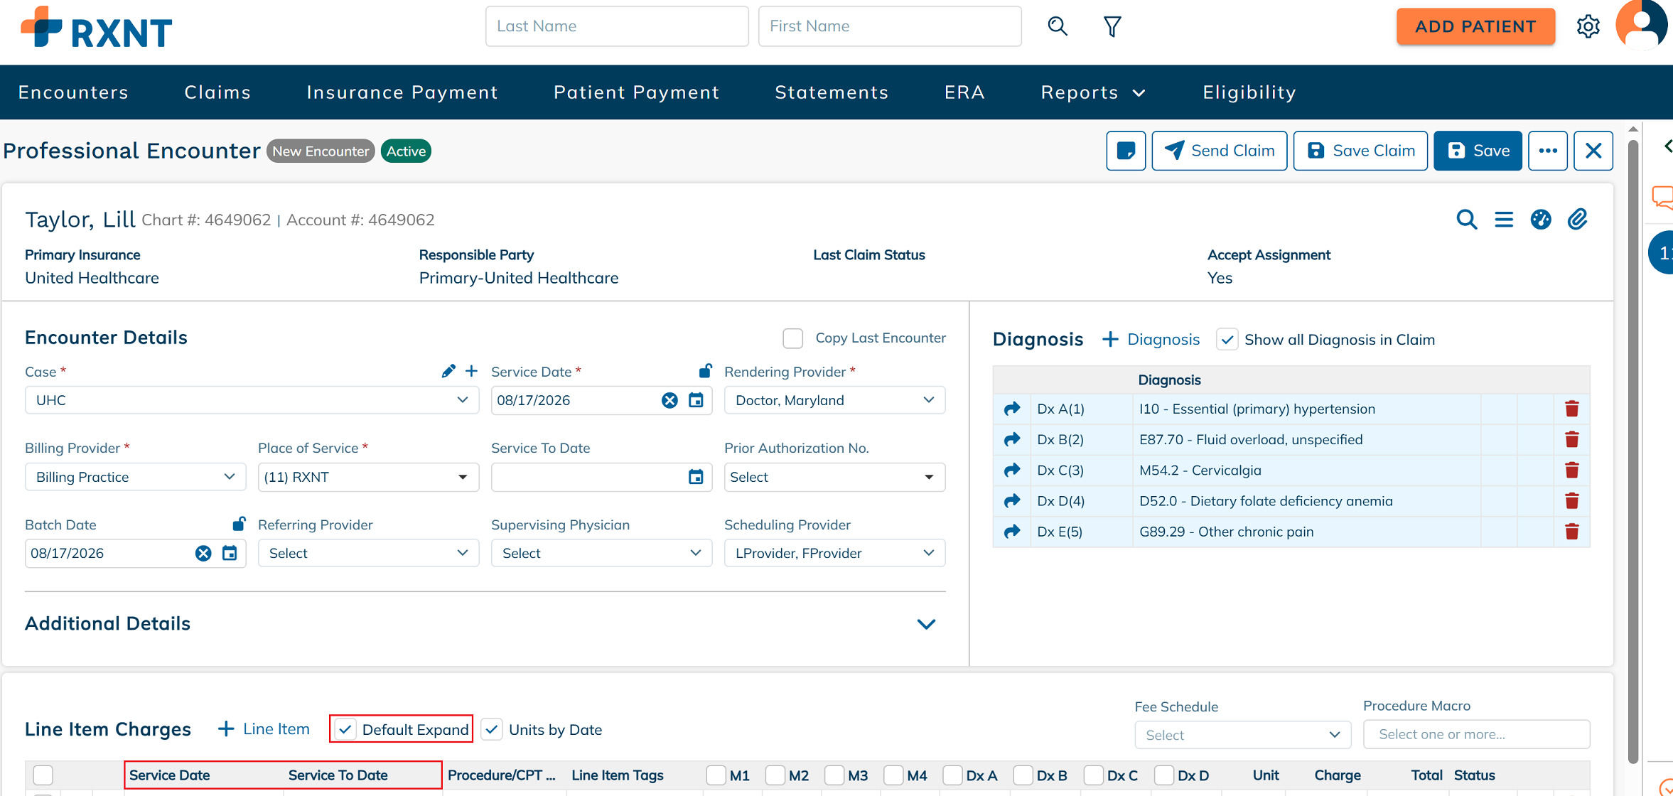Click the patient search magnifier icon in header
Viewport: 1673px width, 796px height.
1058,26
